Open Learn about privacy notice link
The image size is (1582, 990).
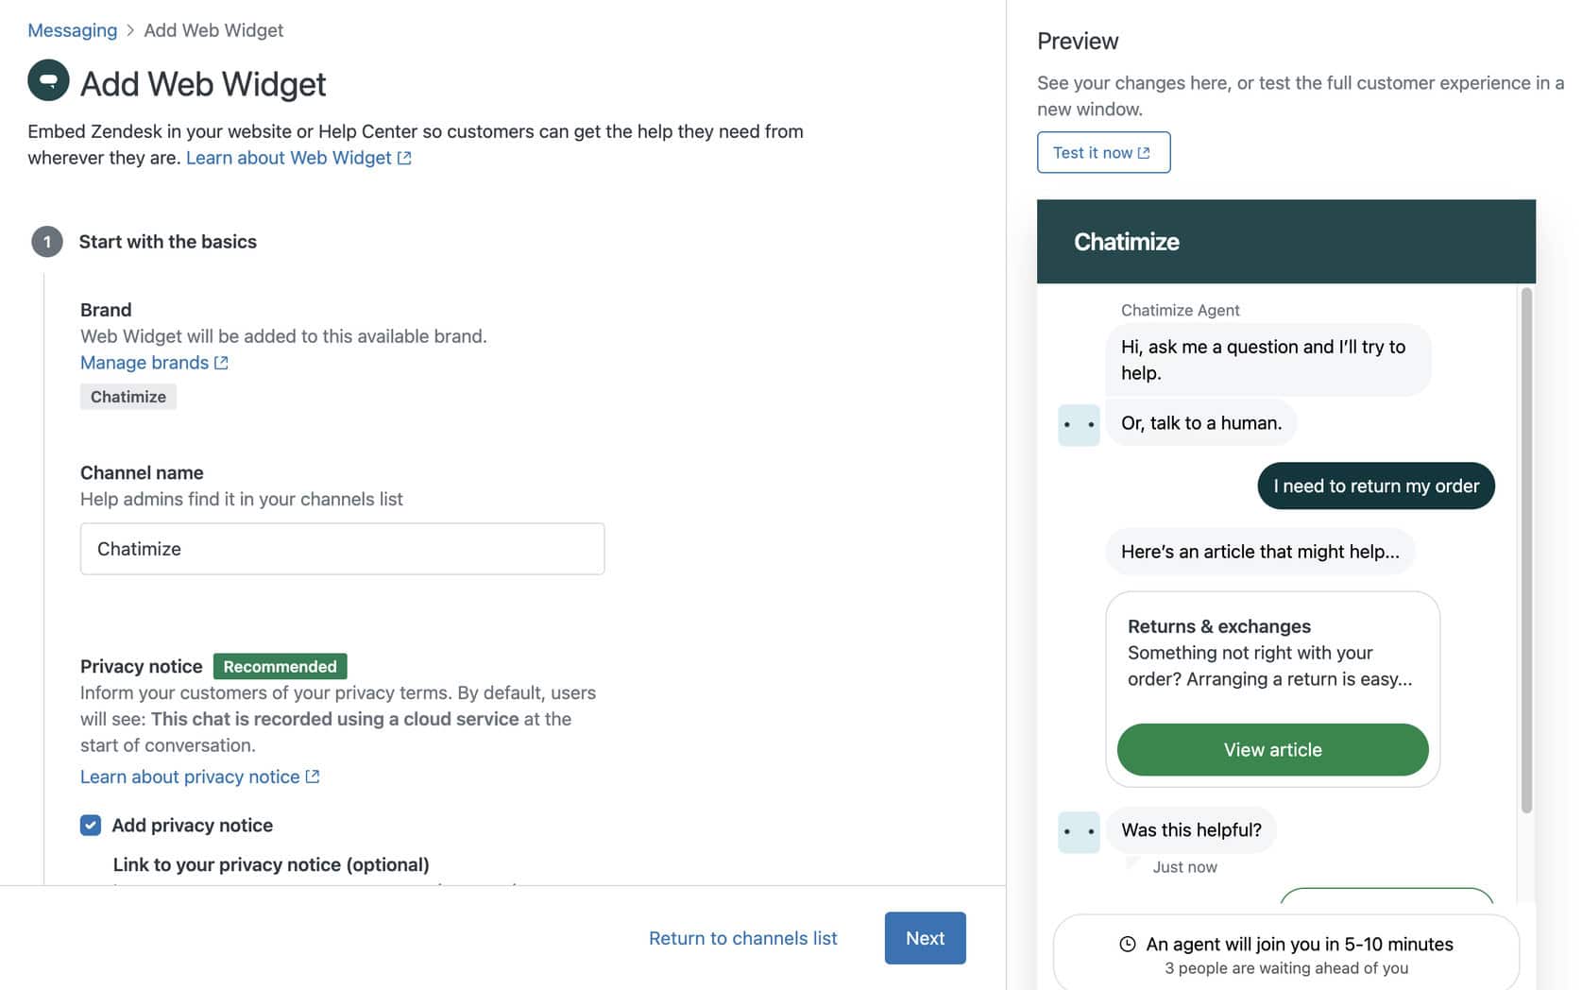(x=190, y=777)
